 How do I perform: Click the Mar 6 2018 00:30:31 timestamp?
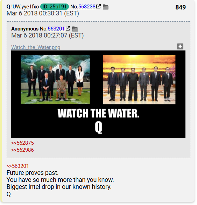[43, 13]
